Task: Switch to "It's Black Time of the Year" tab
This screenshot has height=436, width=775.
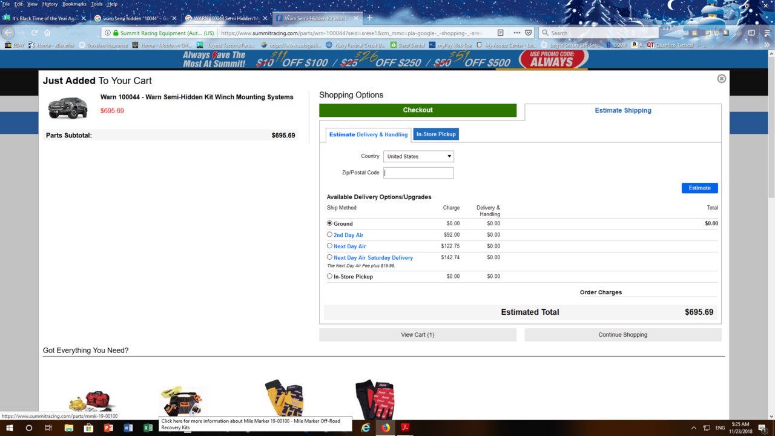Action: (46, 18)
